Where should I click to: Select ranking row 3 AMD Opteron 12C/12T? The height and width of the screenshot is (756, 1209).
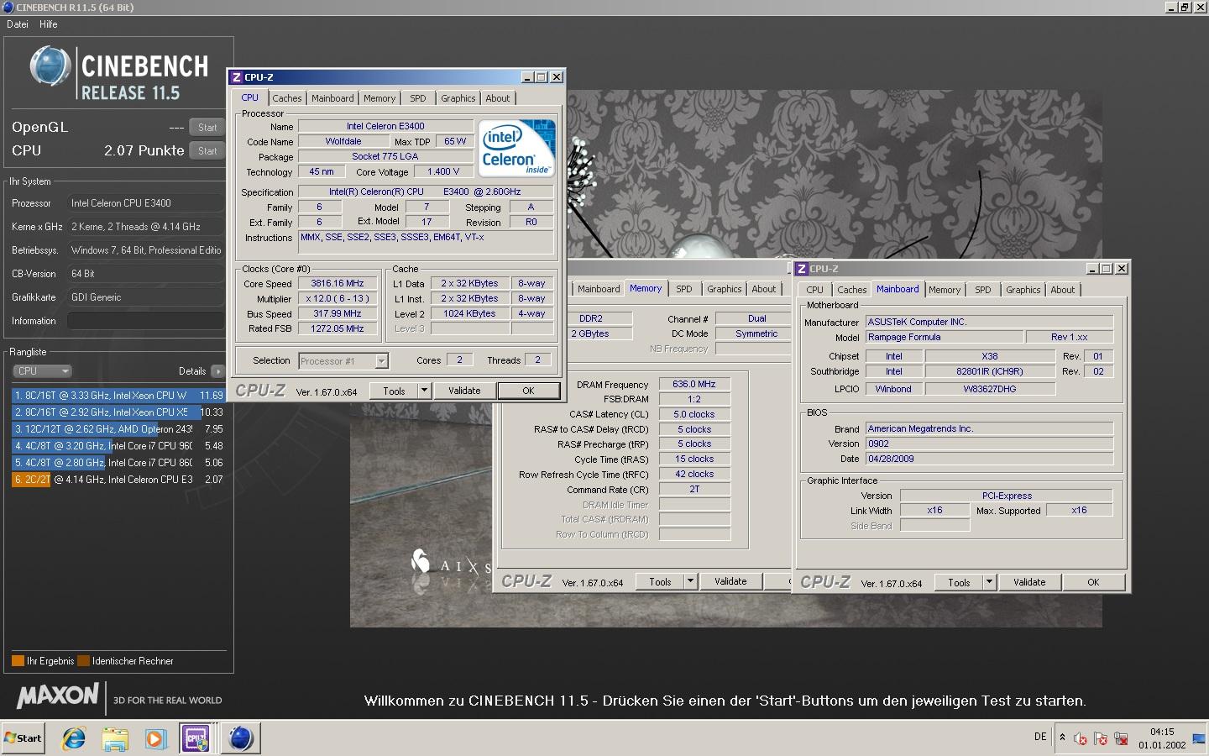(x=118, y=429)
